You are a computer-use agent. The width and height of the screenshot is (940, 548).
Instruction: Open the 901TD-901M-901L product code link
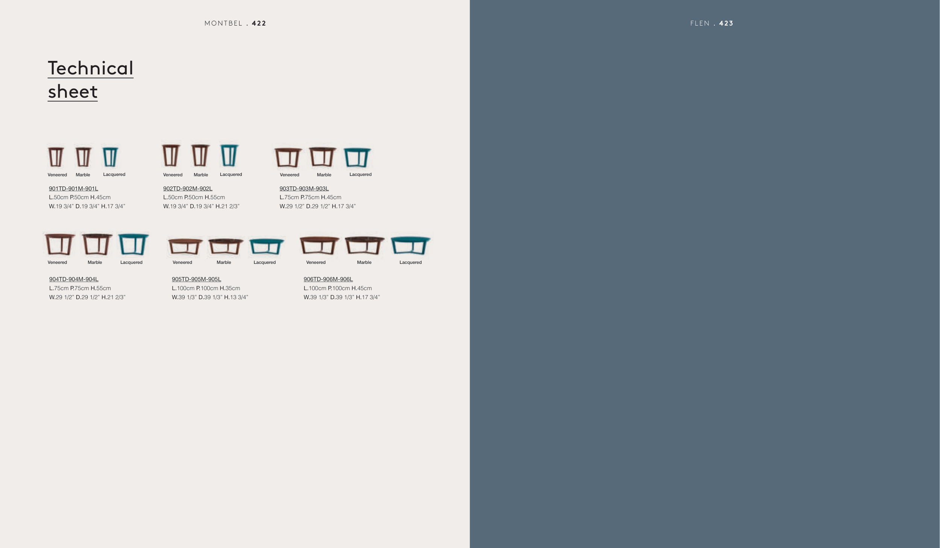pyautogui.click(x=73, y=188)
